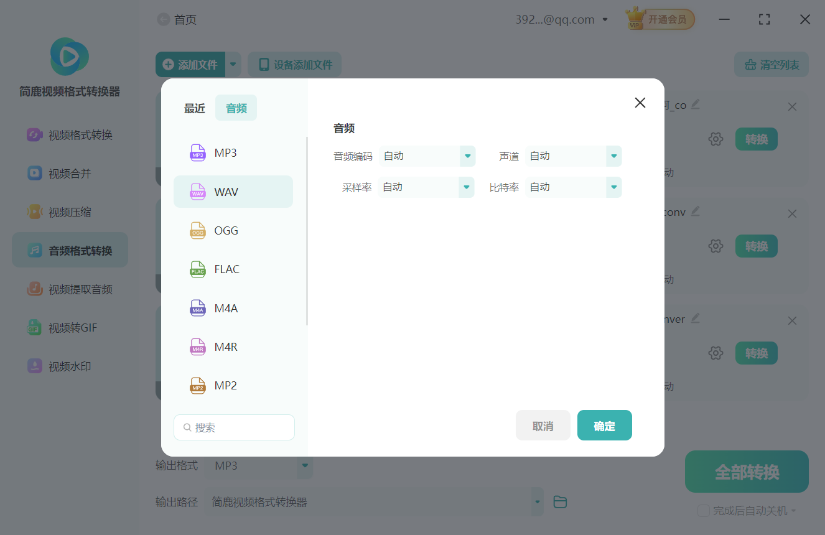The height and width of the screenshot is (535, 825).
Task: Expand the 比特率 dropdown
Action: coord(572,187)
